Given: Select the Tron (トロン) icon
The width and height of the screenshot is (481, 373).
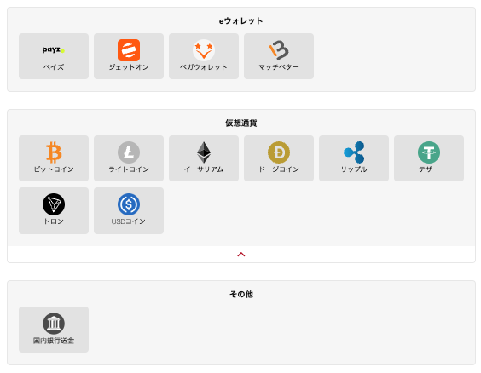Looking at the screenshot, I should [x=54, y=204].
